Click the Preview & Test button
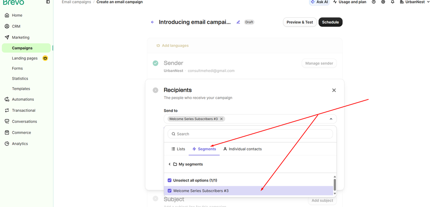The width and height of the screenshot is (433, 207). pos(300,22)
